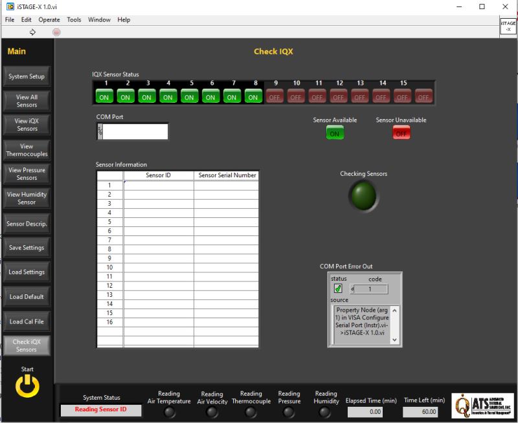Toggle IQX sensor 4 ON indicator
Viewport: 518px width, 423px height.
click(x=168, y=96)
